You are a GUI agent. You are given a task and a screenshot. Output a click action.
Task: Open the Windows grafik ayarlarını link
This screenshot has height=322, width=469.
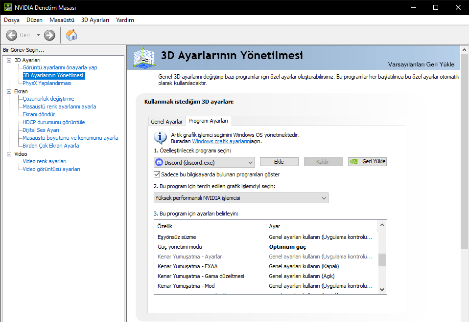222,141
